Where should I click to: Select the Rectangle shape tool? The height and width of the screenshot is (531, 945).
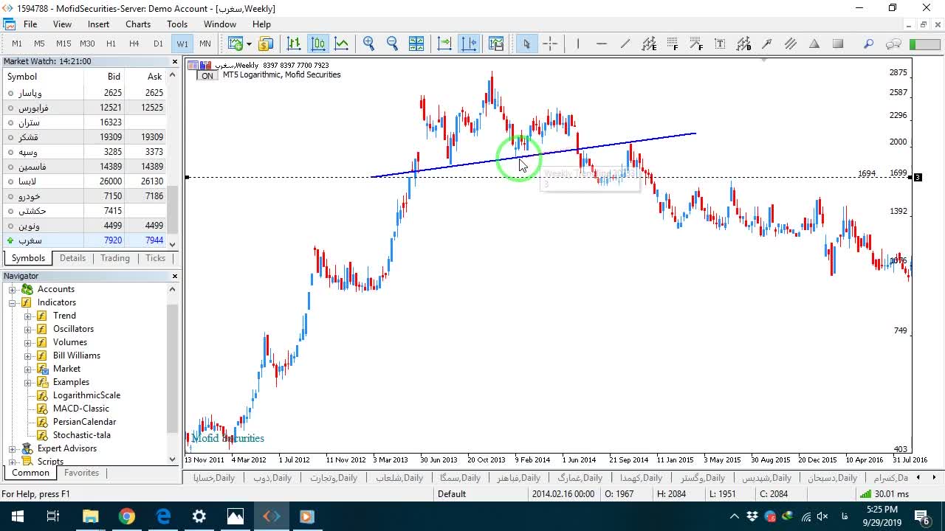click(838, 44)
